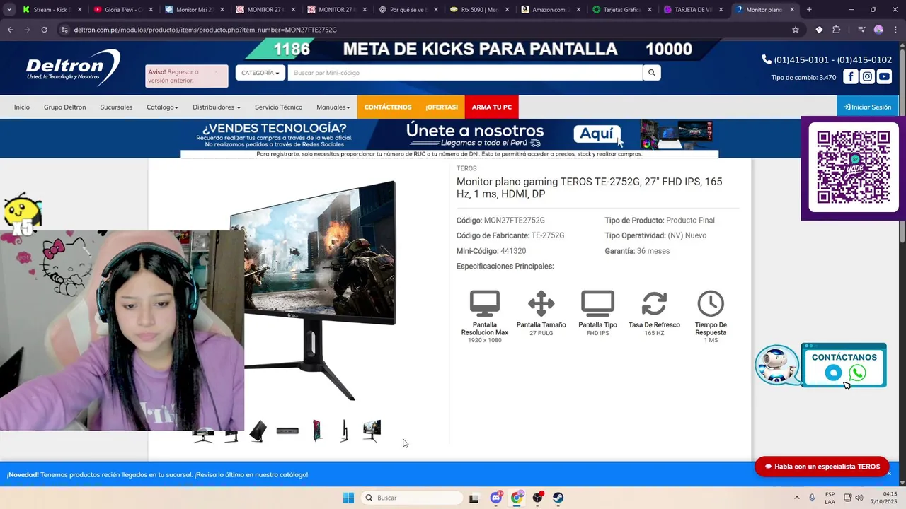This screenshot has height=509, width=906.
Task: Expand the Catálogo menu
Action: click(x=162, y=107)
